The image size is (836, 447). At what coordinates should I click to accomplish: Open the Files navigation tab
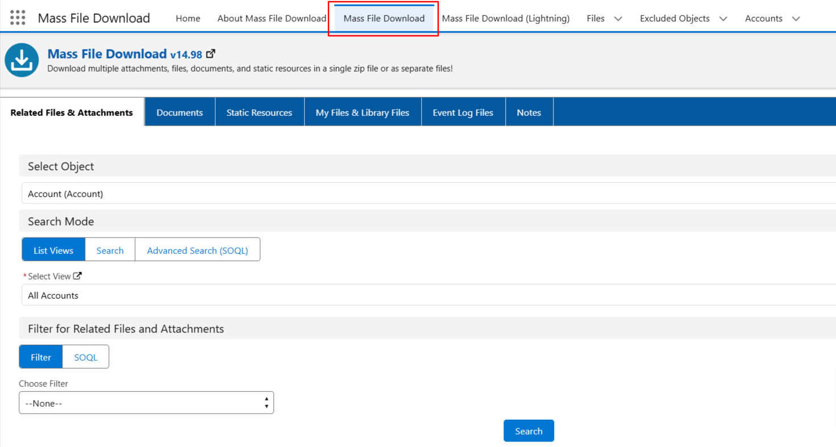(596, 18)
